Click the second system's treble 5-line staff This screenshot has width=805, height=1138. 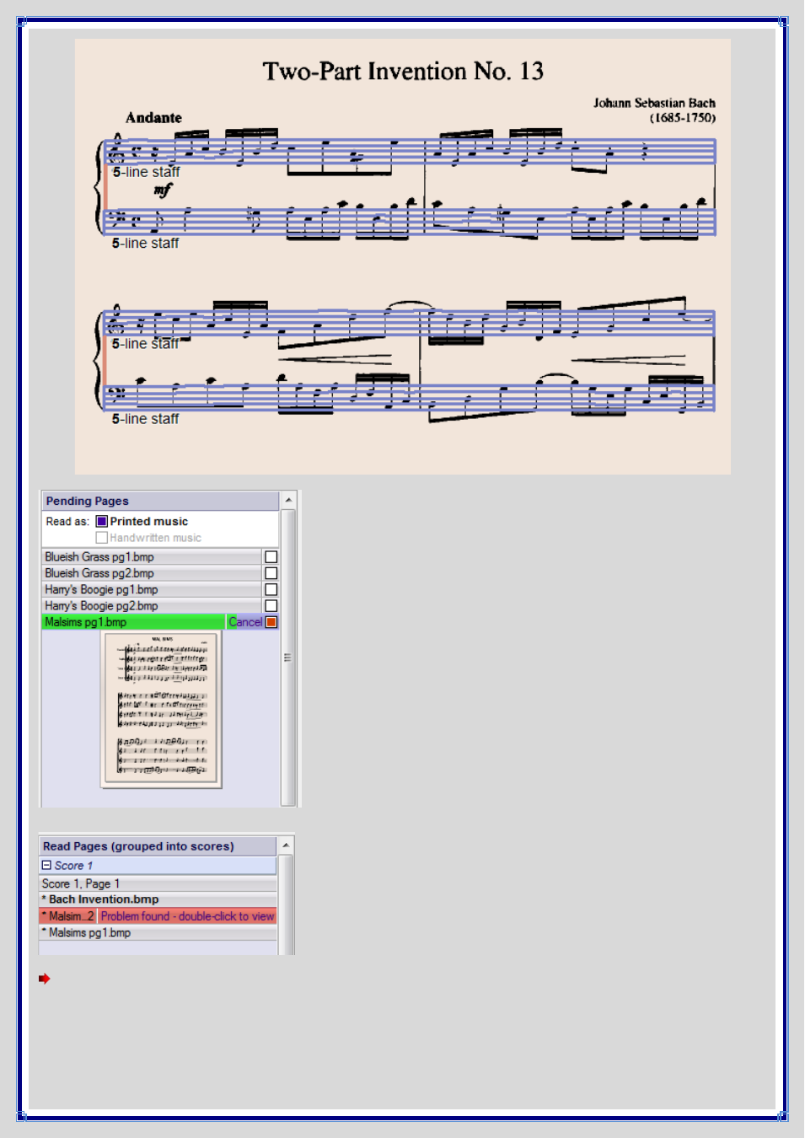[x=409, y=323]
